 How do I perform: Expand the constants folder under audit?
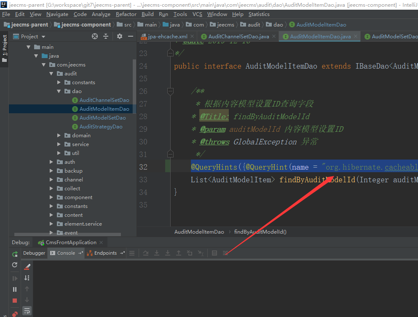coord(59,83)
